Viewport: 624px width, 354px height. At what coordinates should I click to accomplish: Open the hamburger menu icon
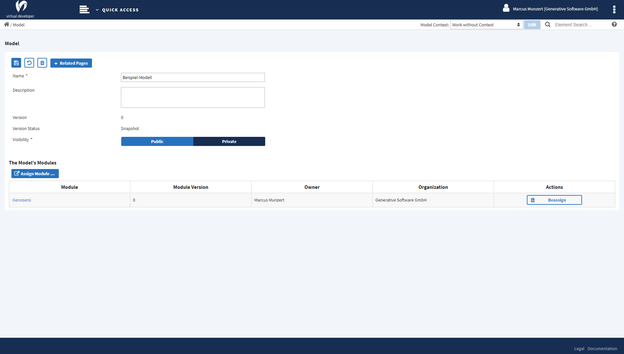click(x=84, y=10)
